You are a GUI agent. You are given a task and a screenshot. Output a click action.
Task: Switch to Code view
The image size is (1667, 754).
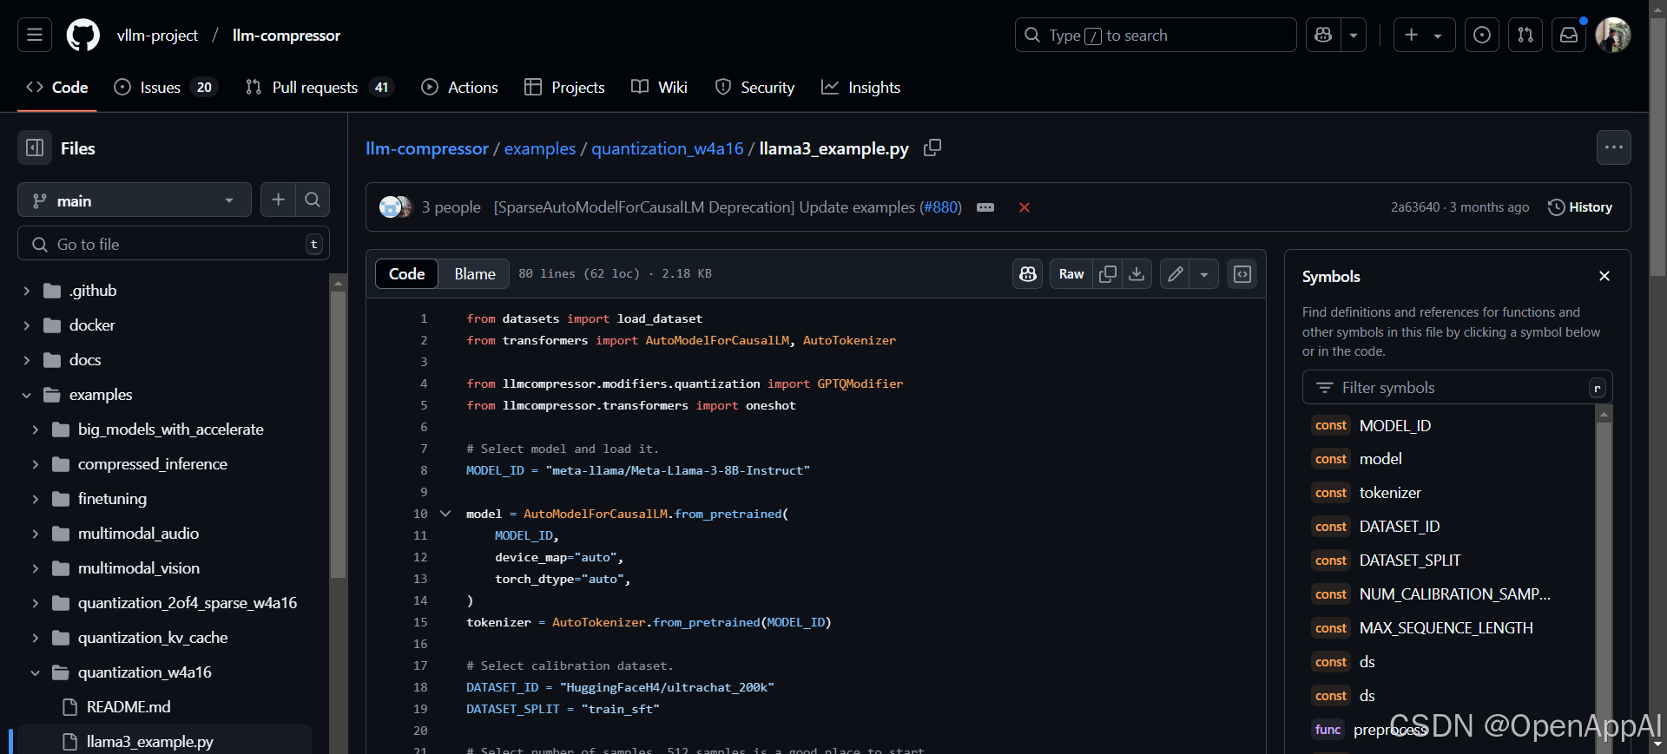(x=406, y=274)
